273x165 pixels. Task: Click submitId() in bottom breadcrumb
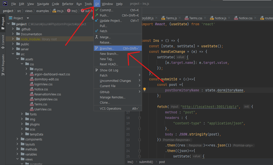coord(146,162)
